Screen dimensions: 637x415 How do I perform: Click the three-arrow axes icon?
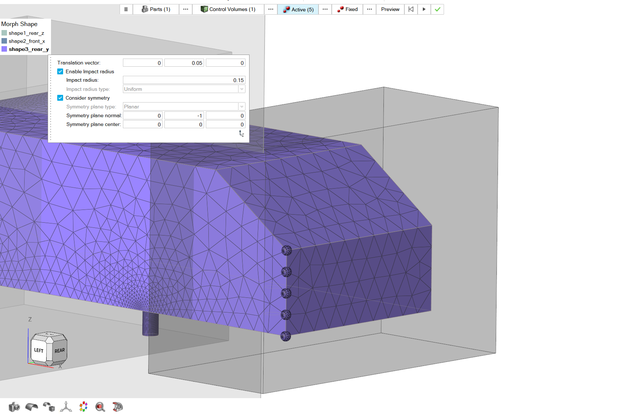click(x=66, y=407)
